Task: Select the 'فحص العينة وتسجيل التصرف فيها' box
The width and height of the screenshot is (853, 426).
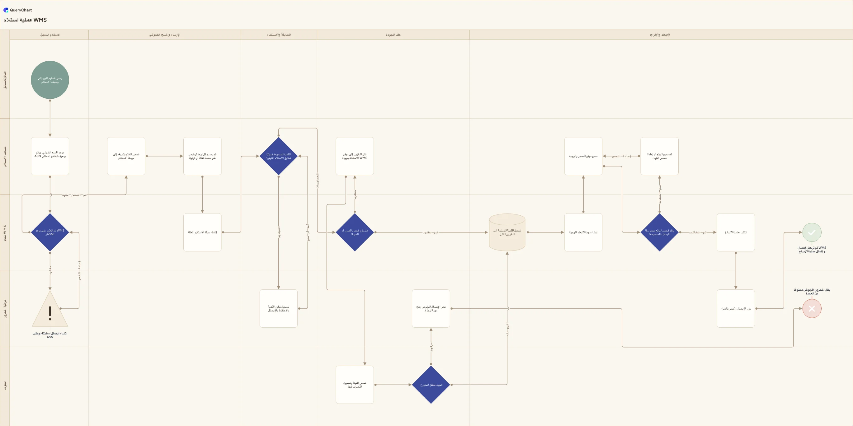Action: coord(355,385)
